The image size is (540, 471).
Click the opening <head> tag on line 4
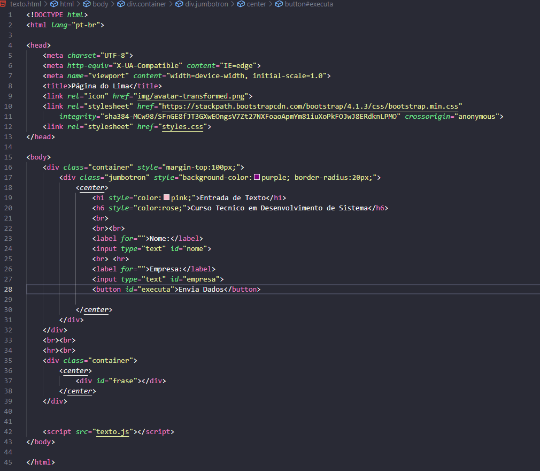coord(38,45)
